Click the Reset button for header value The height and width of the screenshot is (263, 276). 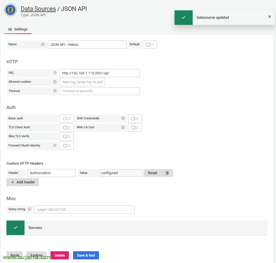click(x=152, y=173)
